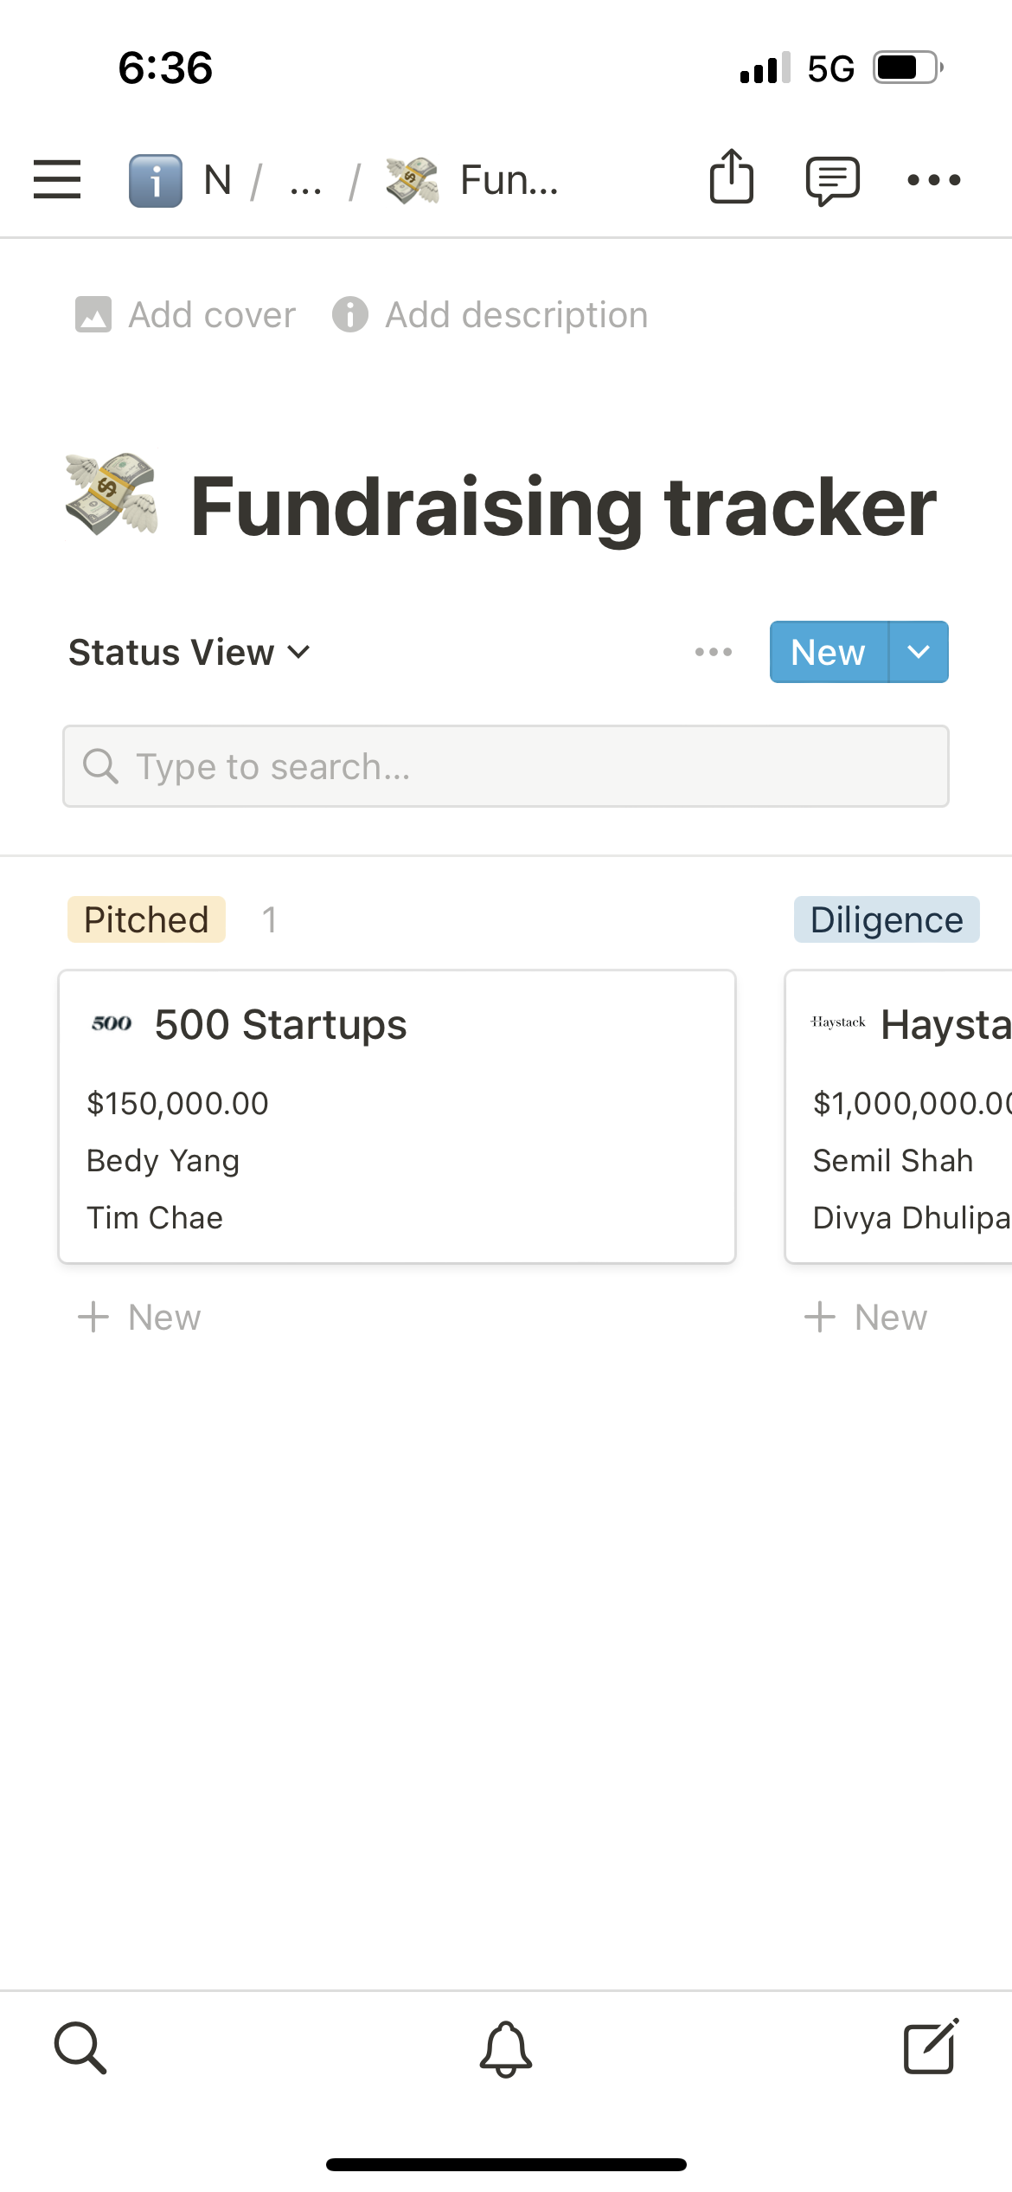Tap the share icon in top bar
The width and height of the screenshot is (1012, 2192).
[731, 178]
